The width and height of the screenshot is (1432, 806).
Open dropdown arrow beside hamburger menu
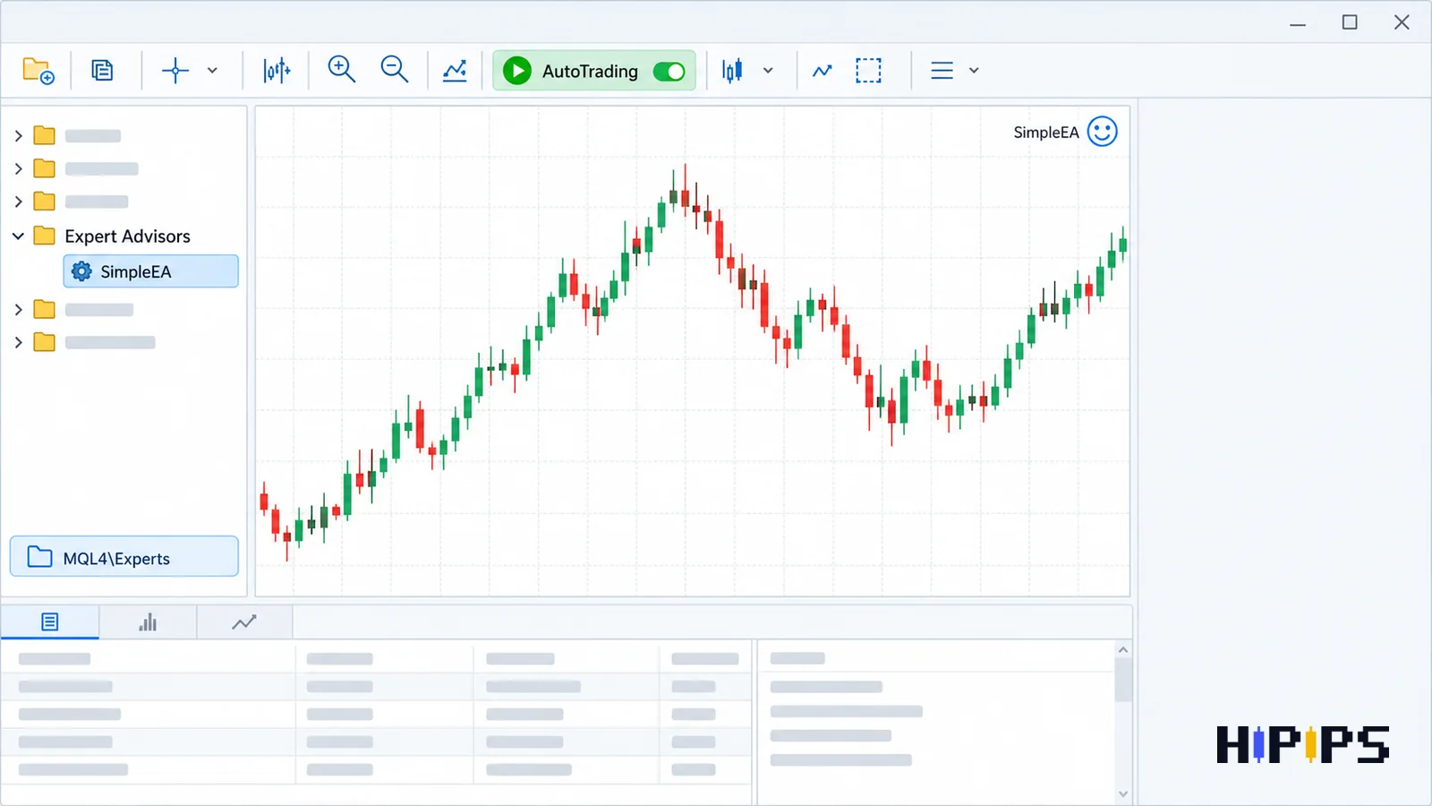pyautogui.click(x=974, y=71)
